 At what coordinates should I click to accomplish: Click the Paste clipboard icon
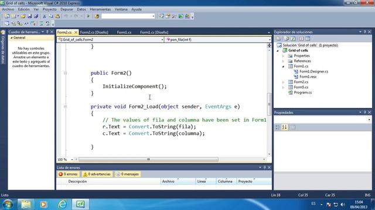pos(57,16)
